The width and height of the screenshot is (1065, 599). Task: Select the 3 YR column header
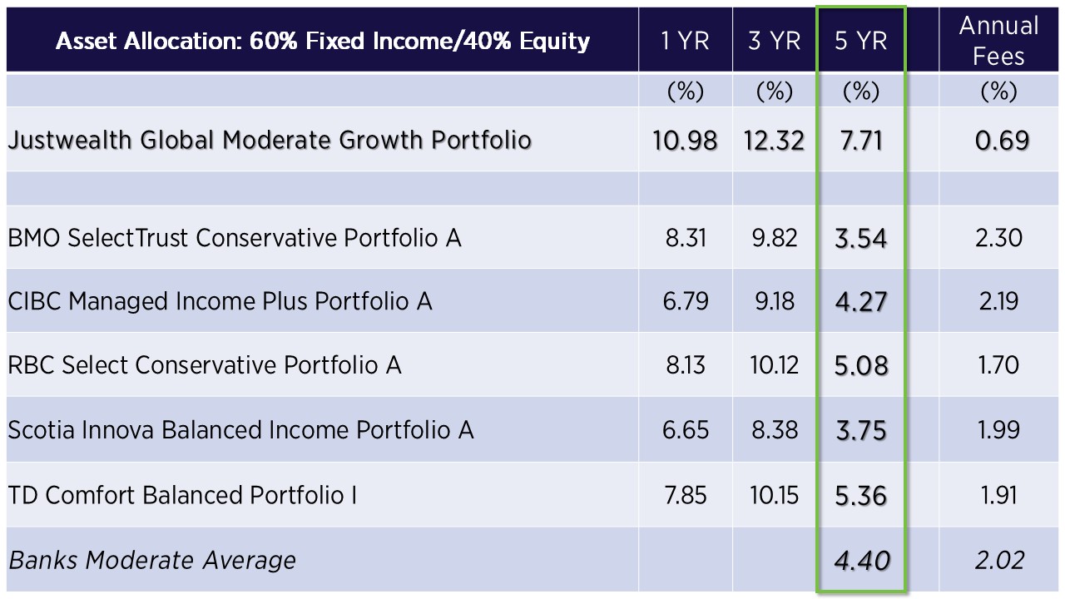click(775, 41)
